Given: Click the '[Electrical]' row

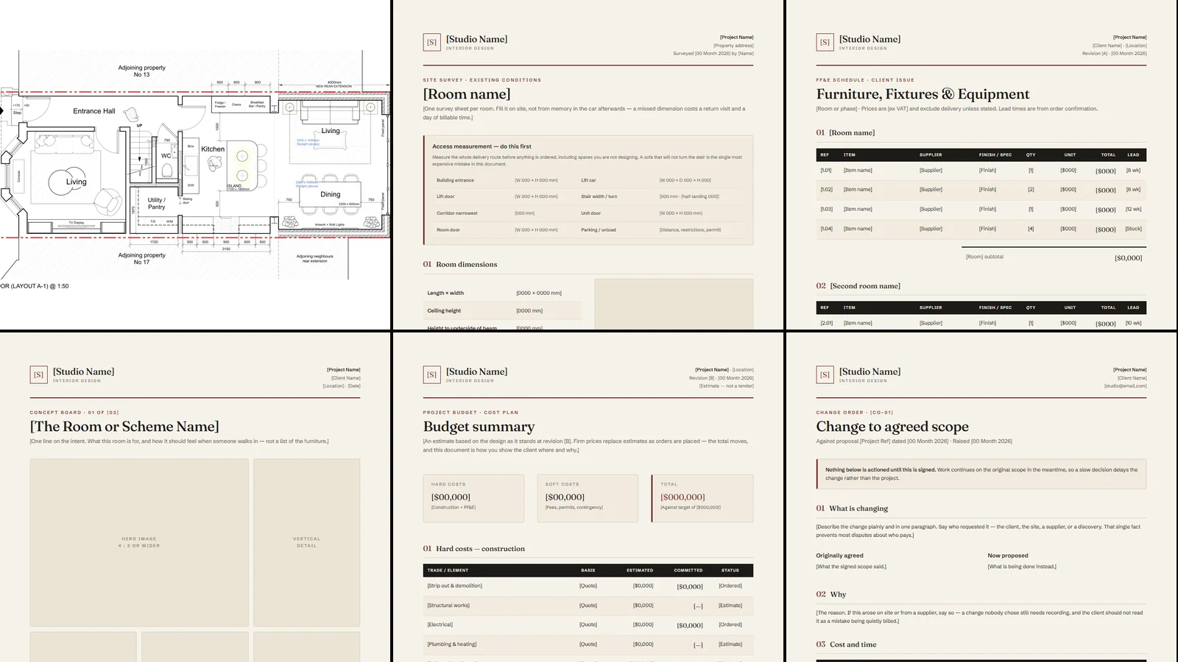Looking at the screenshot, I should click(588, 624).
